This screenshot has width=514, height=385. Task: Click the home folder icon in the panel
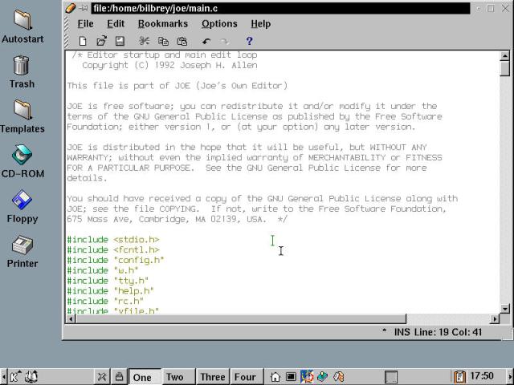(x=275, y=376)
